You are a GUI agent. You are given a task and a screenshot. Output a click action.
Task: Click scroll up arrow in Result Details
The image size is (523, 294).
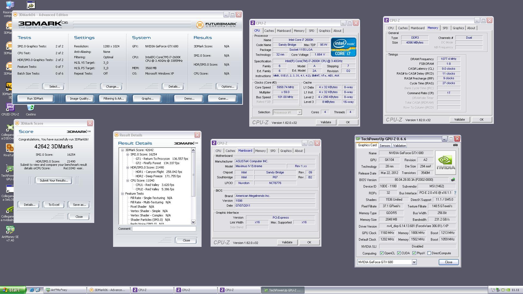click(x=193, y=150)
